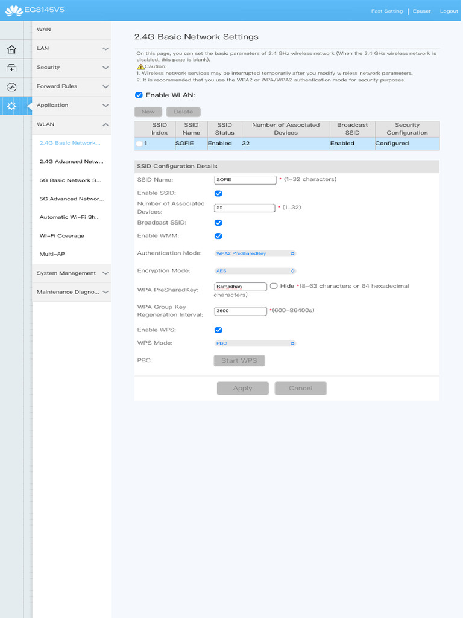The image size is (463, 618).
Task: Click the Cancel button
Action: [x=300, y=388]
